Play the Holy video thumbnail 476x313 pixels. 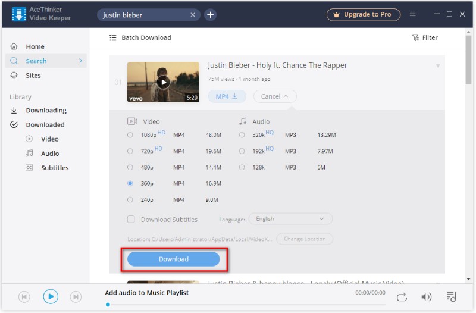click(163, 82)
